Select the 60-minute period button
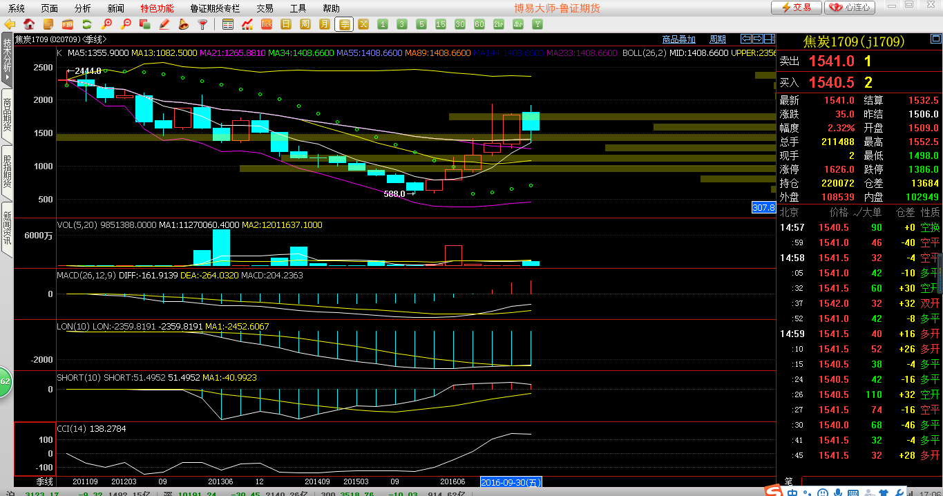 point(479,25)
